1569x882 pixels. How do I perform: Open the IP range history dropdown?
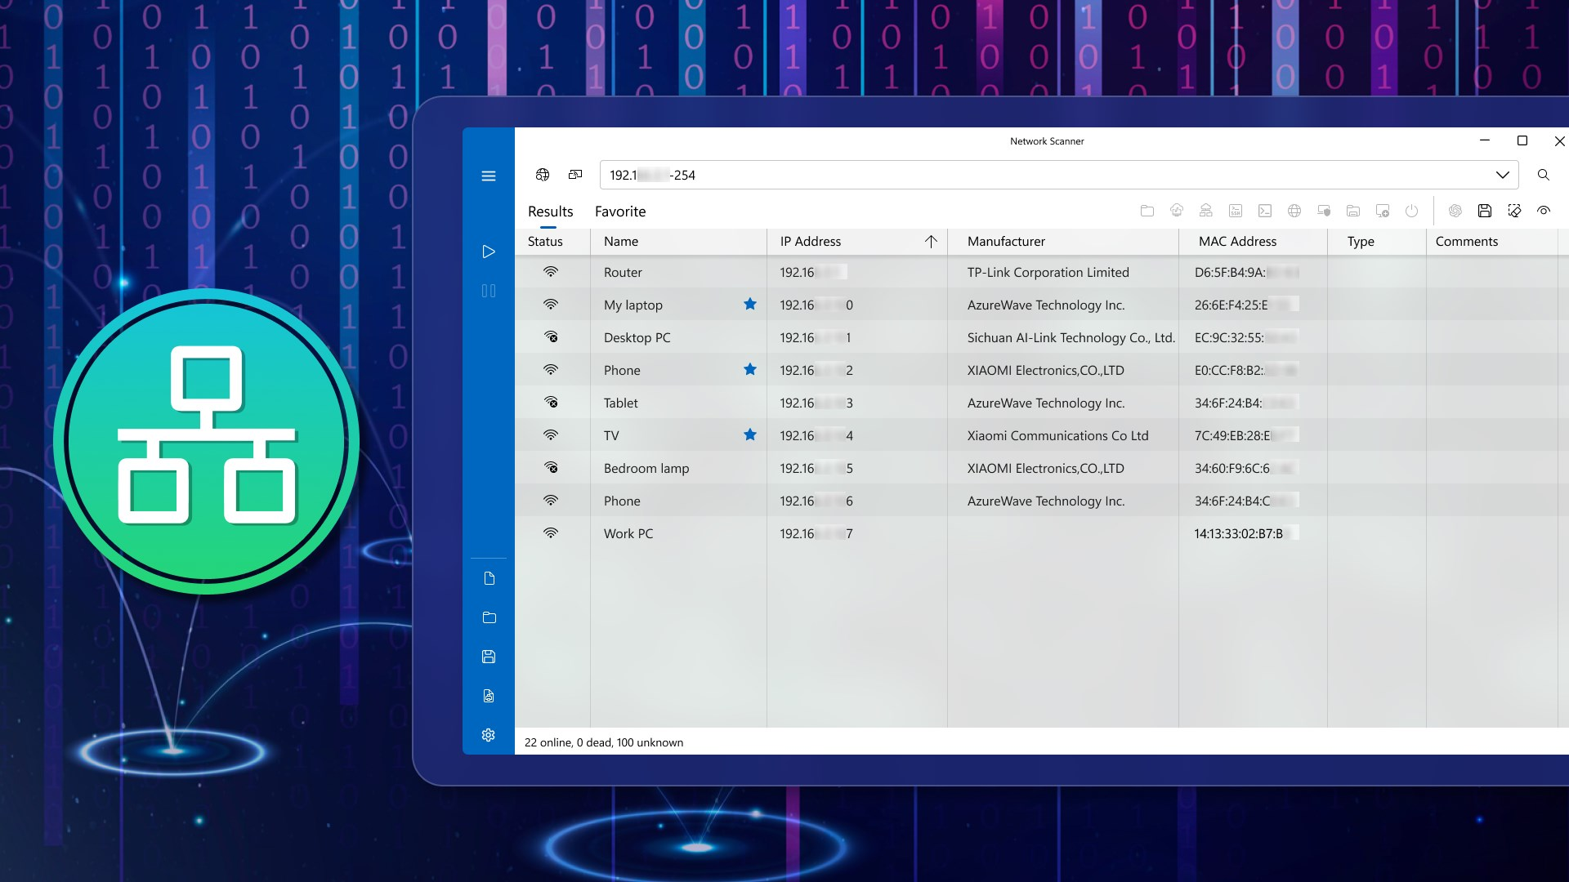[x=1503, y=175]
